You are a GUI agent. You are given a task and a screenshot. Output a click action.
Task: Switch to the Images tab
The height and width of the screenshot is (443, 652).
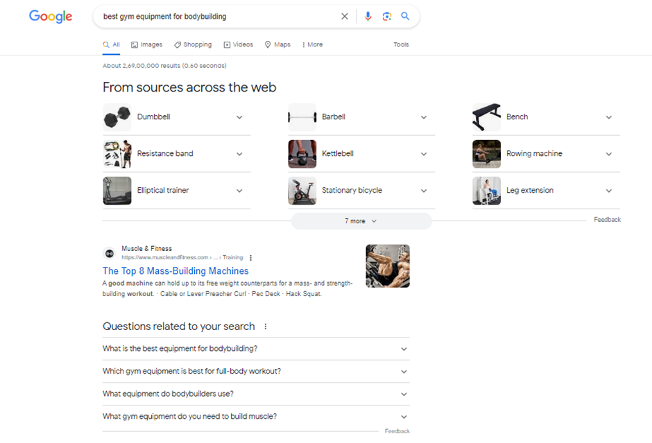click(146, 44)
